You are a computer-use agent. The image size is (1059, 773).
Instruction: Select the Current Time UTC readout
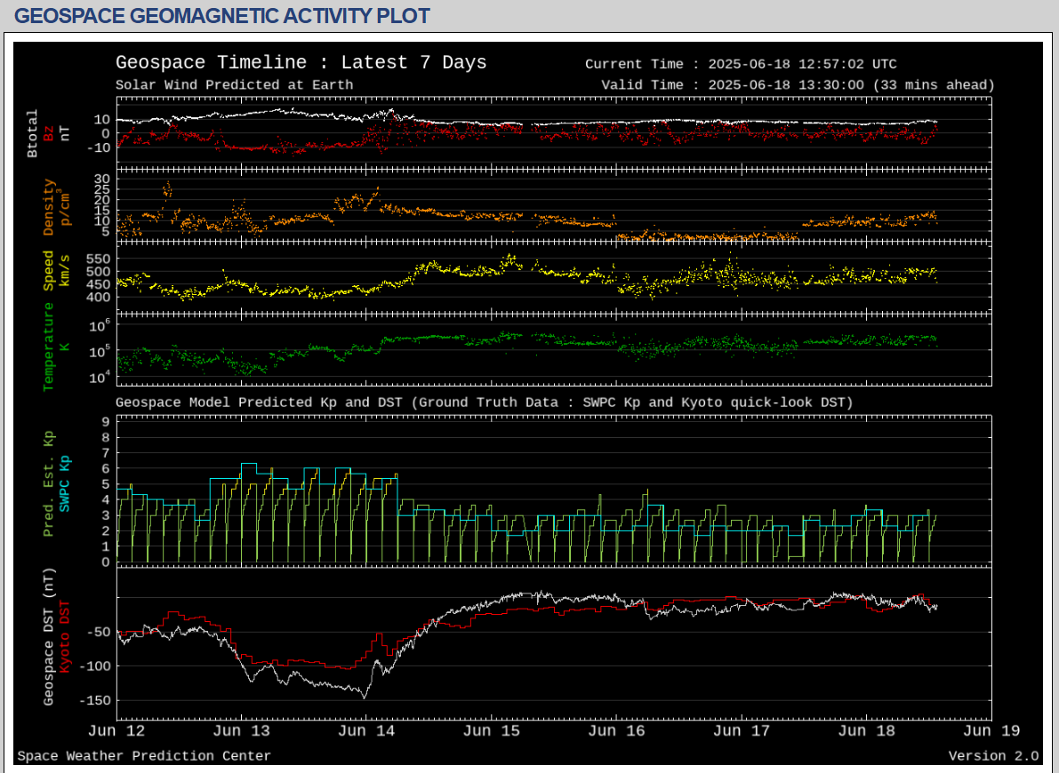(741, 64)
